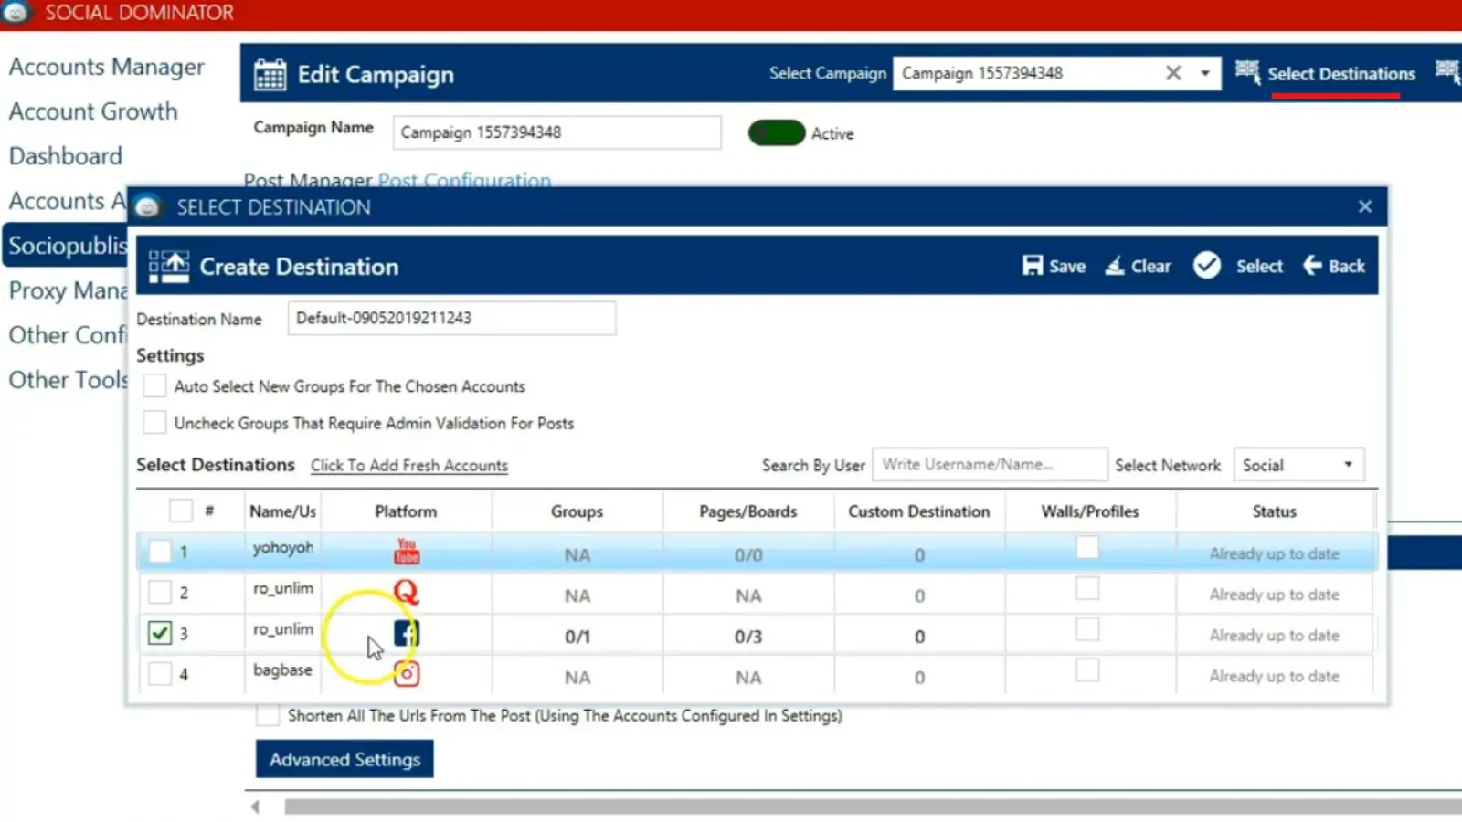The image size is (1462, 822).
Task: Click the Search By User input field
Action: coord(990,464)
